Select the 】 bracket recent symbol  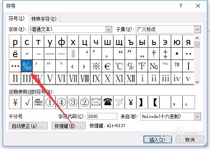[142, 102]
